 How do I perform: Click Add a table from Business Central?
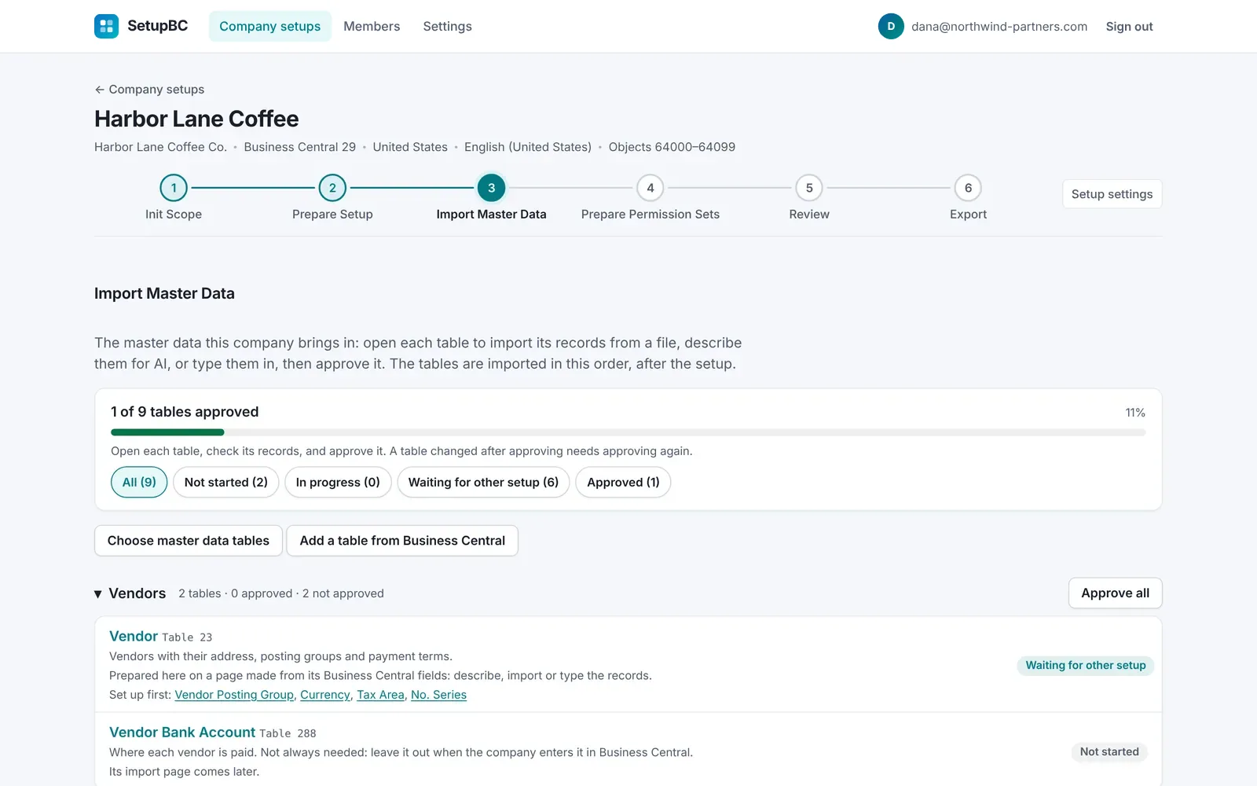pyautogui.click(x=402, y=541)
